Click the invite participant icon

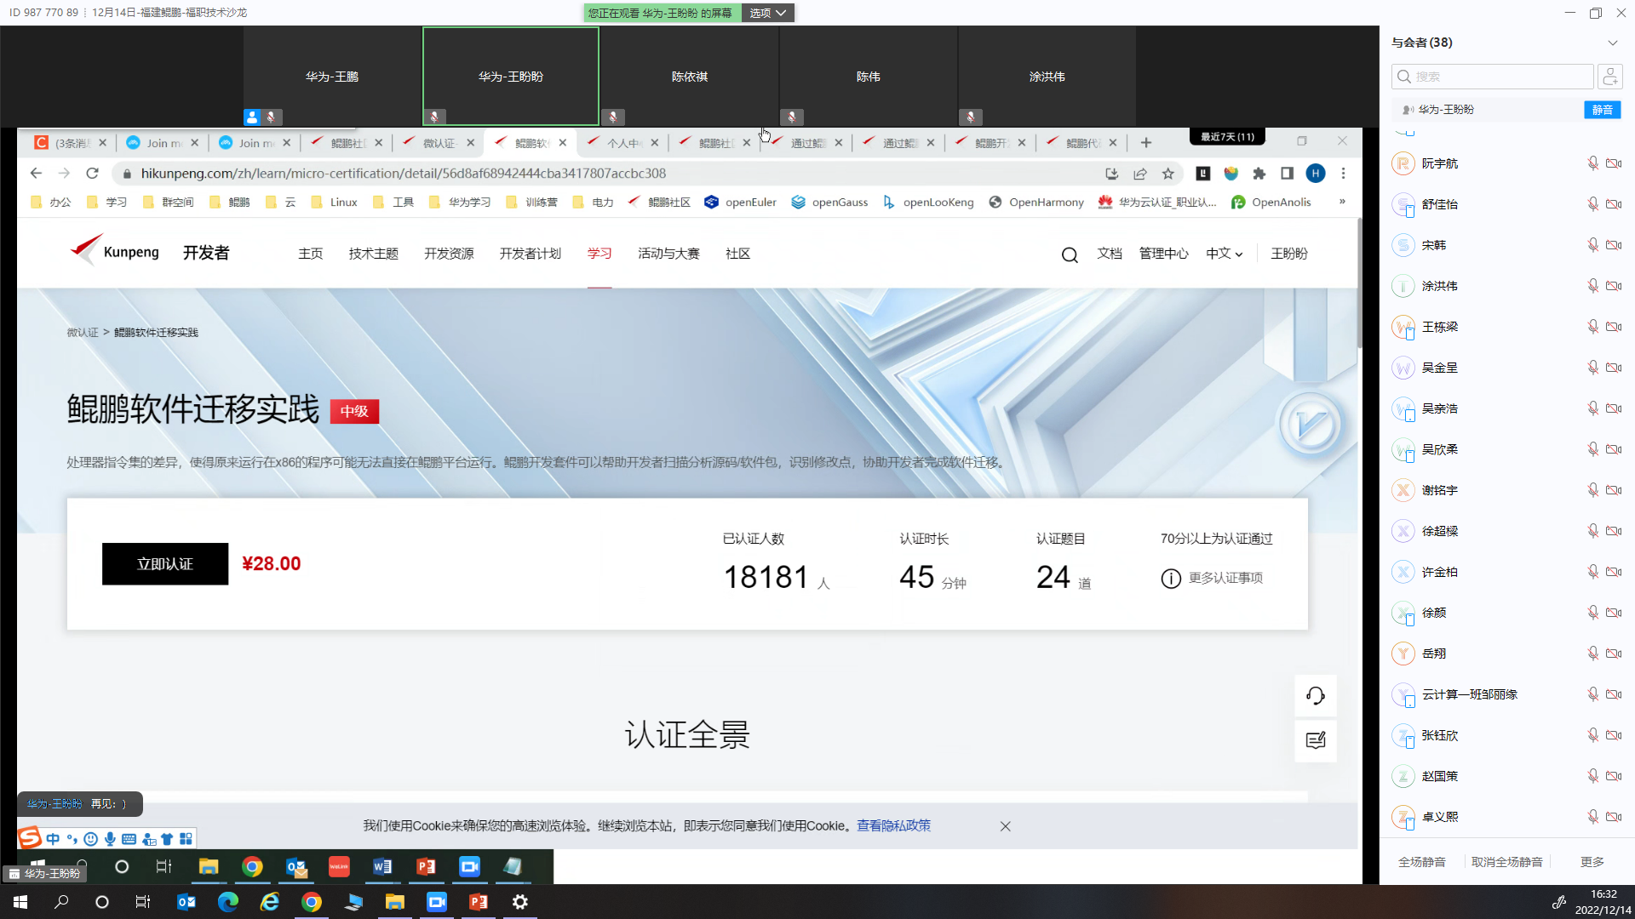tap(1610, 77)
